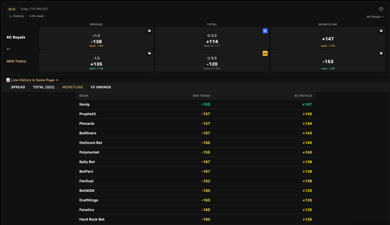Click the MLB league badge
This screenshot has height=225, width=390.
click(12, 9)
